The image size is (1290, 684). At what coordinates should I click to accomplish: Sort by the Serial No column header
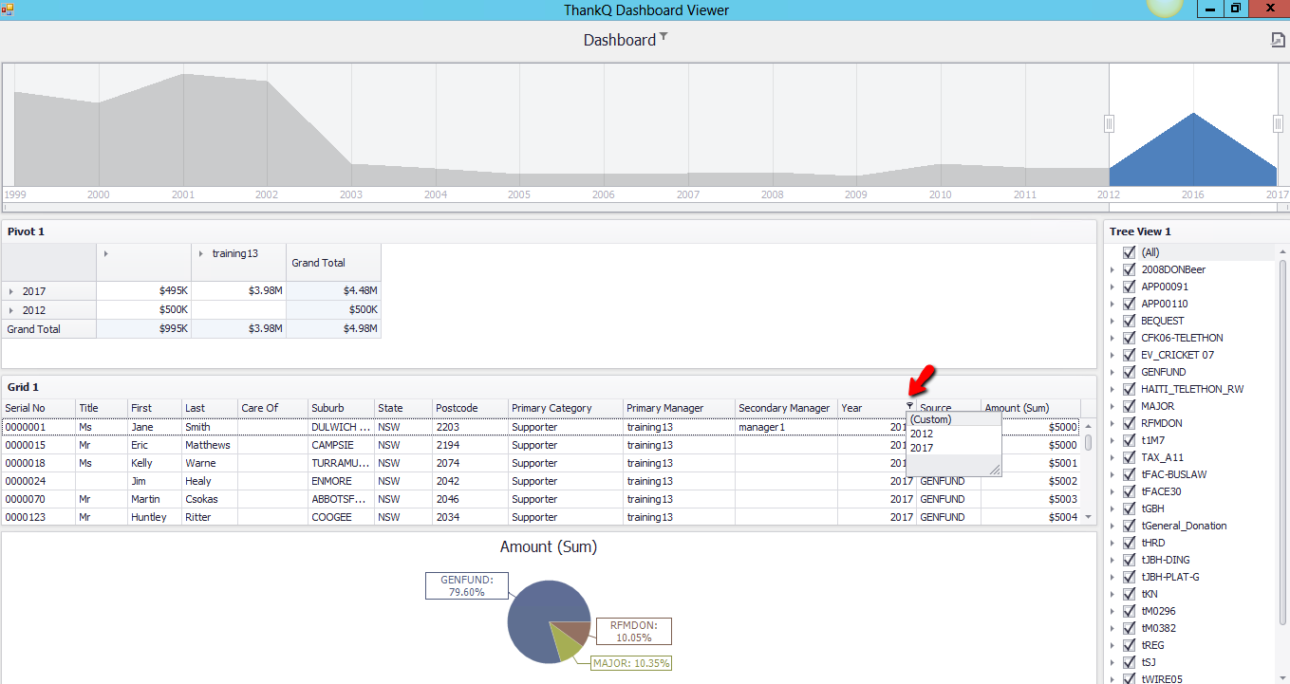click(x=38, y=408)
